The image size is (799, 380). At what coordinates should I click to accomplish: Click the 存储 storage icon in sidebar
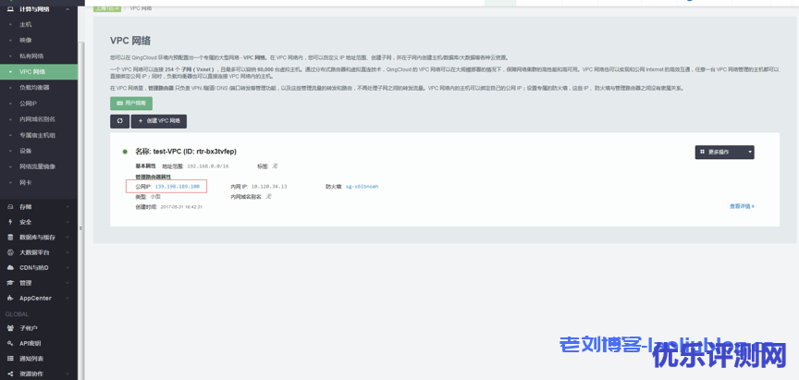[x=10, y=207]
